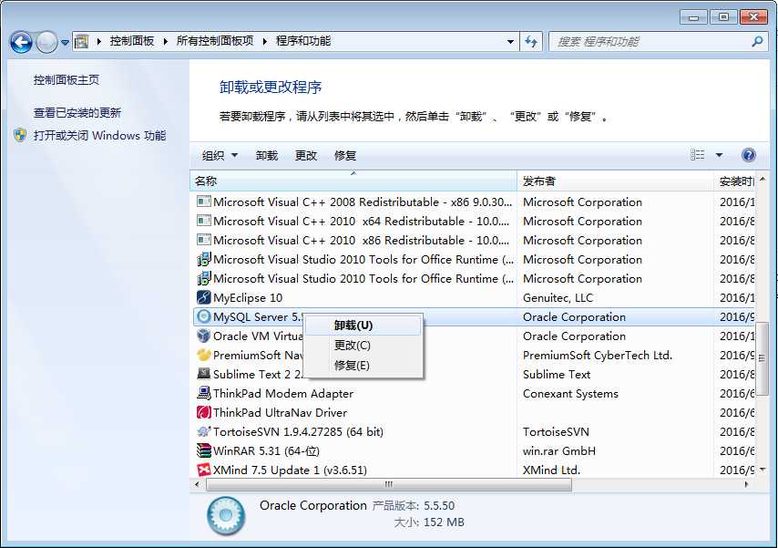Click first Visual Studio 2010 Tools icon
The width and height of the screenshot is (778, 548).
(x=204, y=259)
